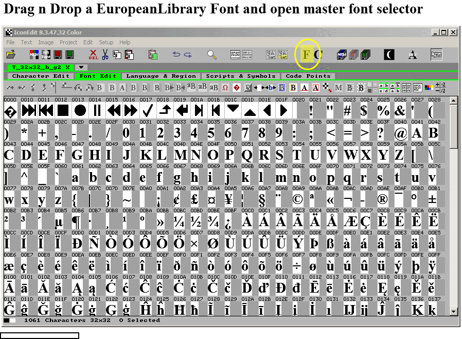The image size is (462, 339).
Task: Open the Help menu
Action: [125, 42]
